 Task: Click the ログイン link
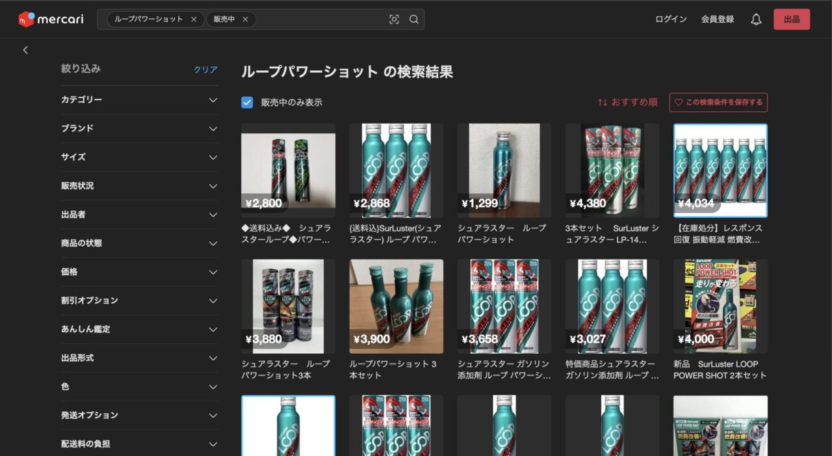pyautogui.click(x=671, y=20)
